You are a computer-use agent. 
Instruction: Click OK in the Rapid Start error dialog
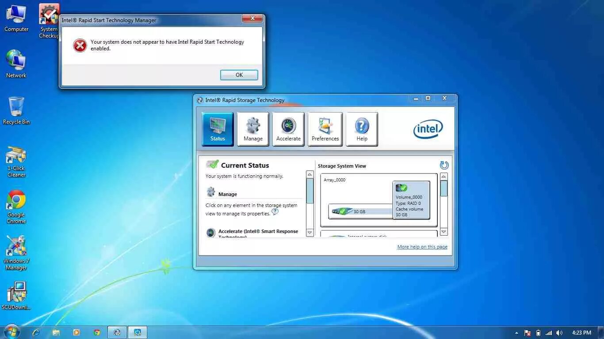click(x=239, y=75)
